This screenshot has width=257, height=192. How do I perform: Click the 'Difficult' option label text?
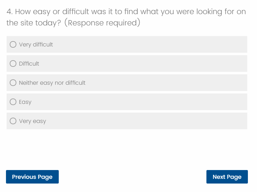(x=29, y=64)
